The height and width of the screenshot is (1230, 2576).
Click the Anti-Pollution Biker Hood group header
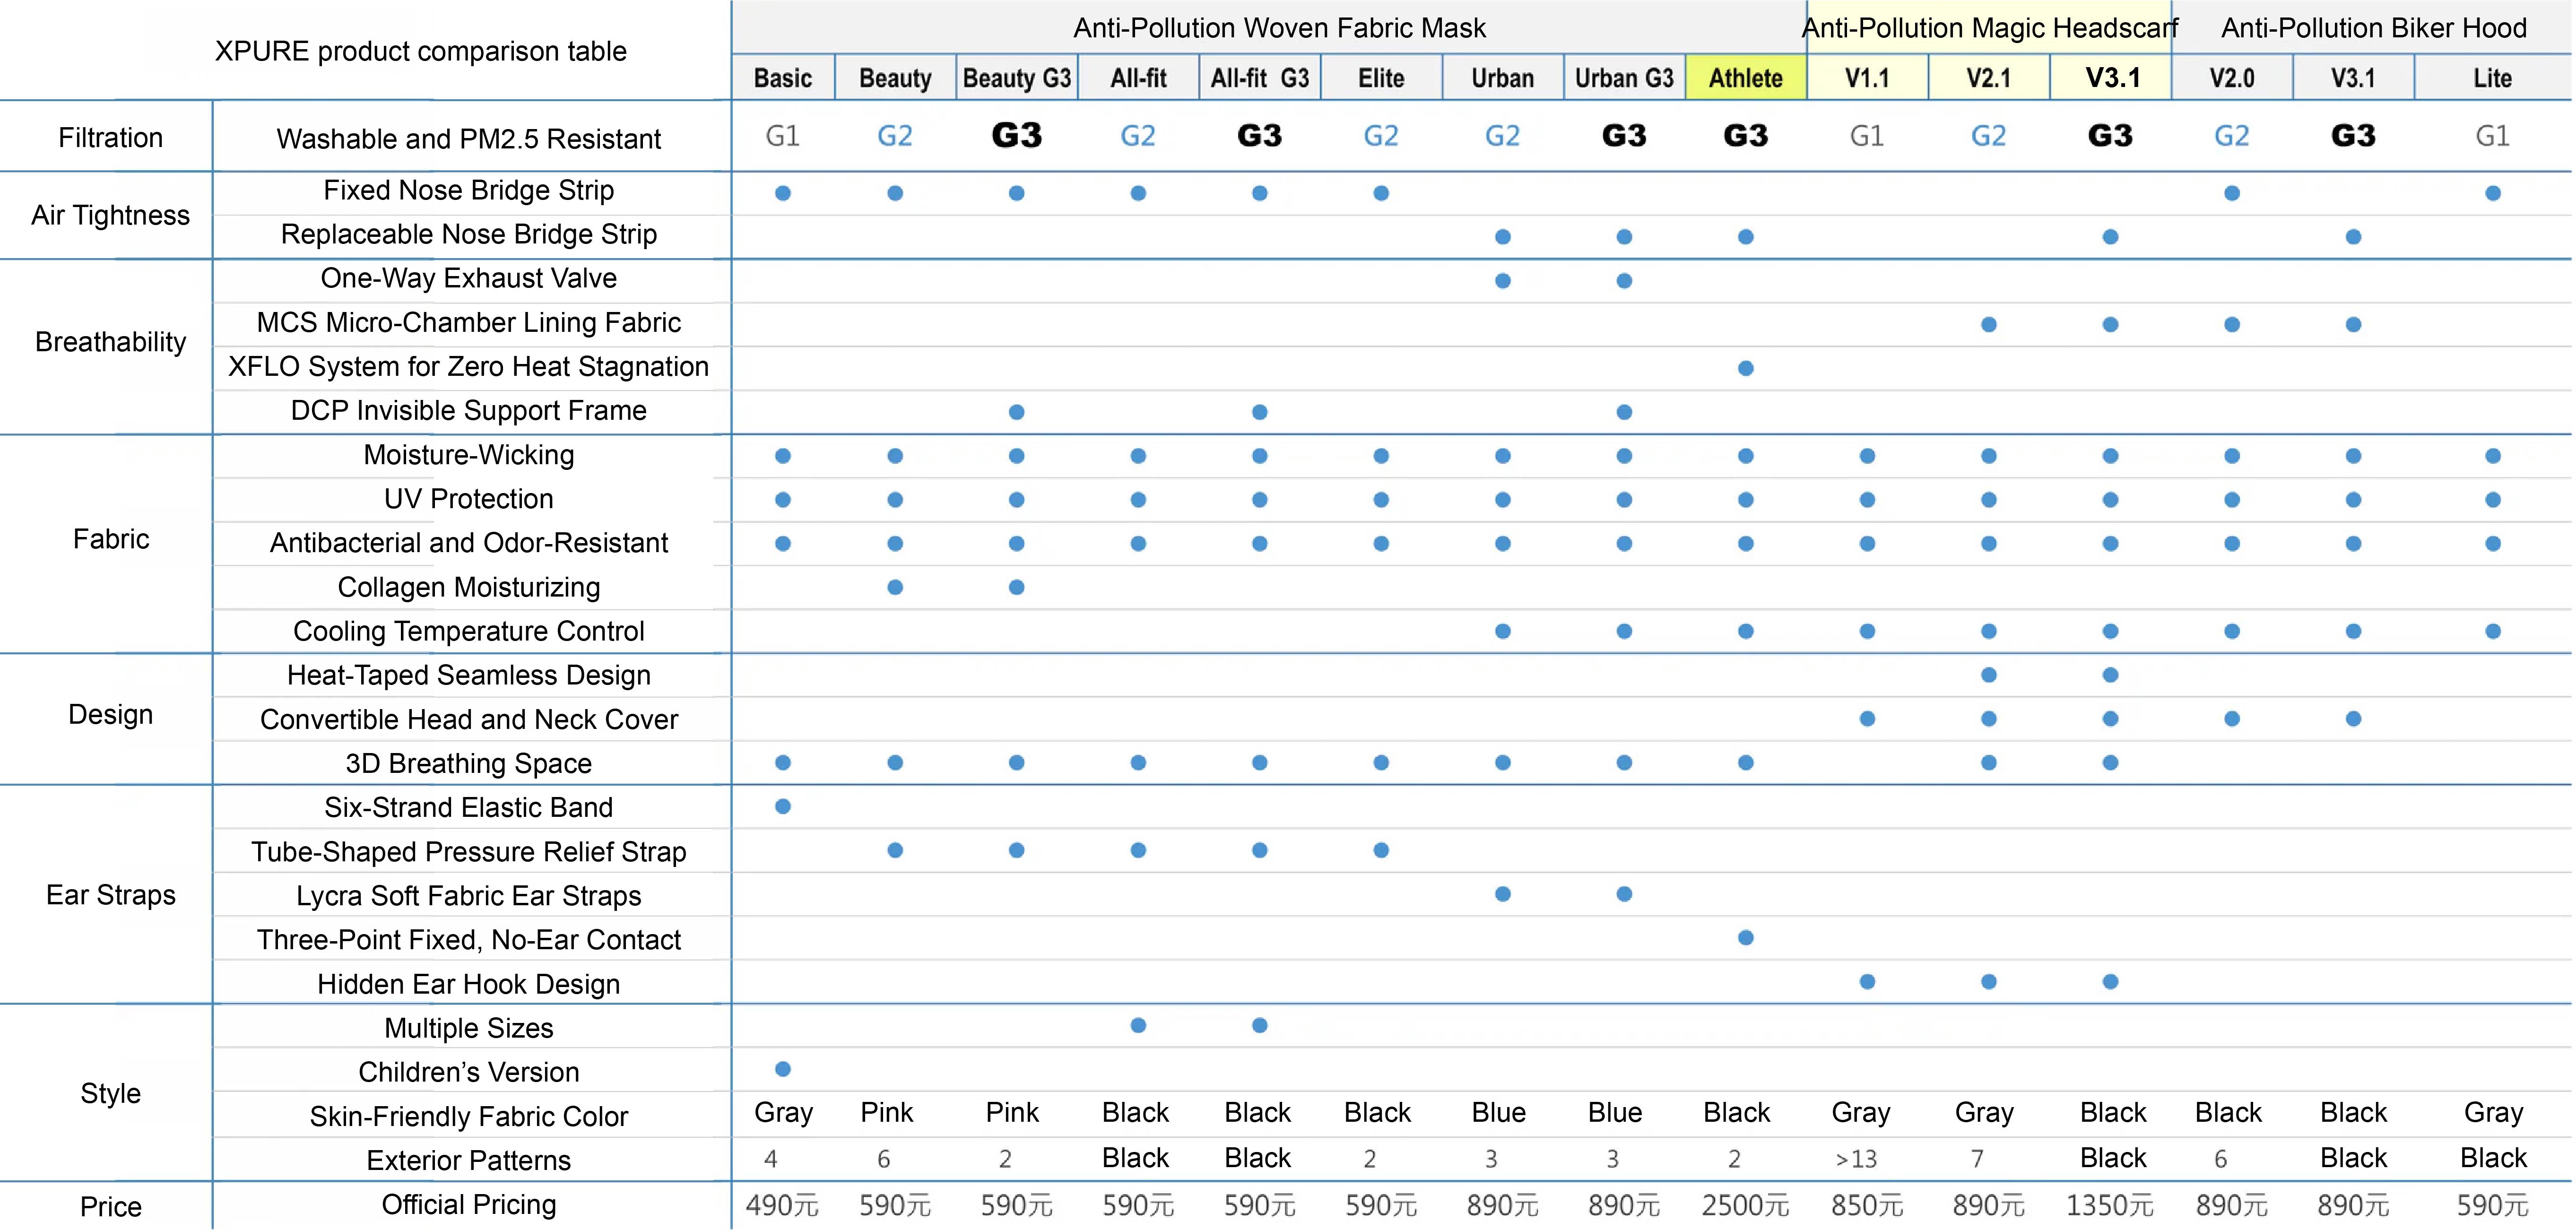click(2373, 28)
